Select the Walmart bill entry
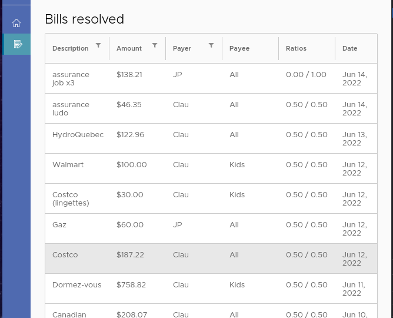The image size is (393, 318). pos(68,165)
